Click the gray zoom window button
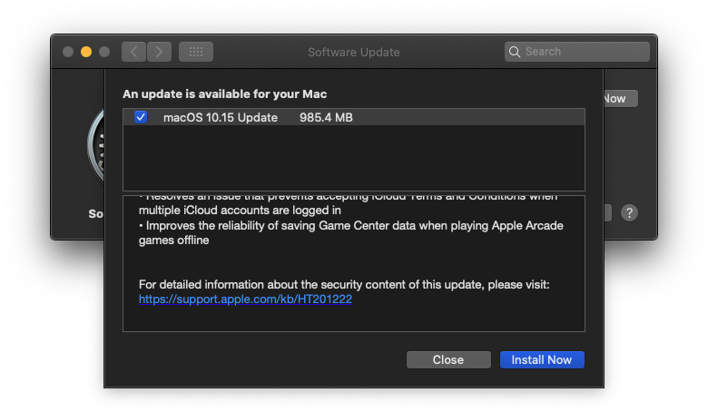Screen dimensions: 708x412 [x=104, y=52]
